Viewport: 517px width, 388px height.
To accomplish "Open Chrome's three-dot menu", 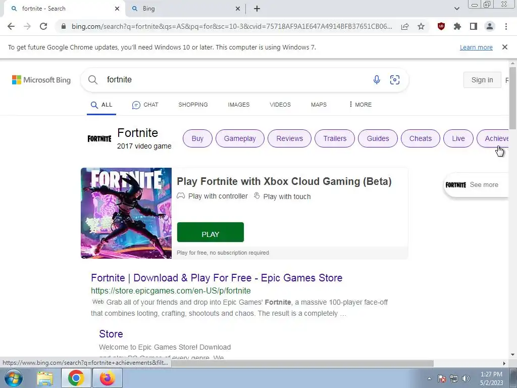I will pyautogui.click(x=506, y=26).
